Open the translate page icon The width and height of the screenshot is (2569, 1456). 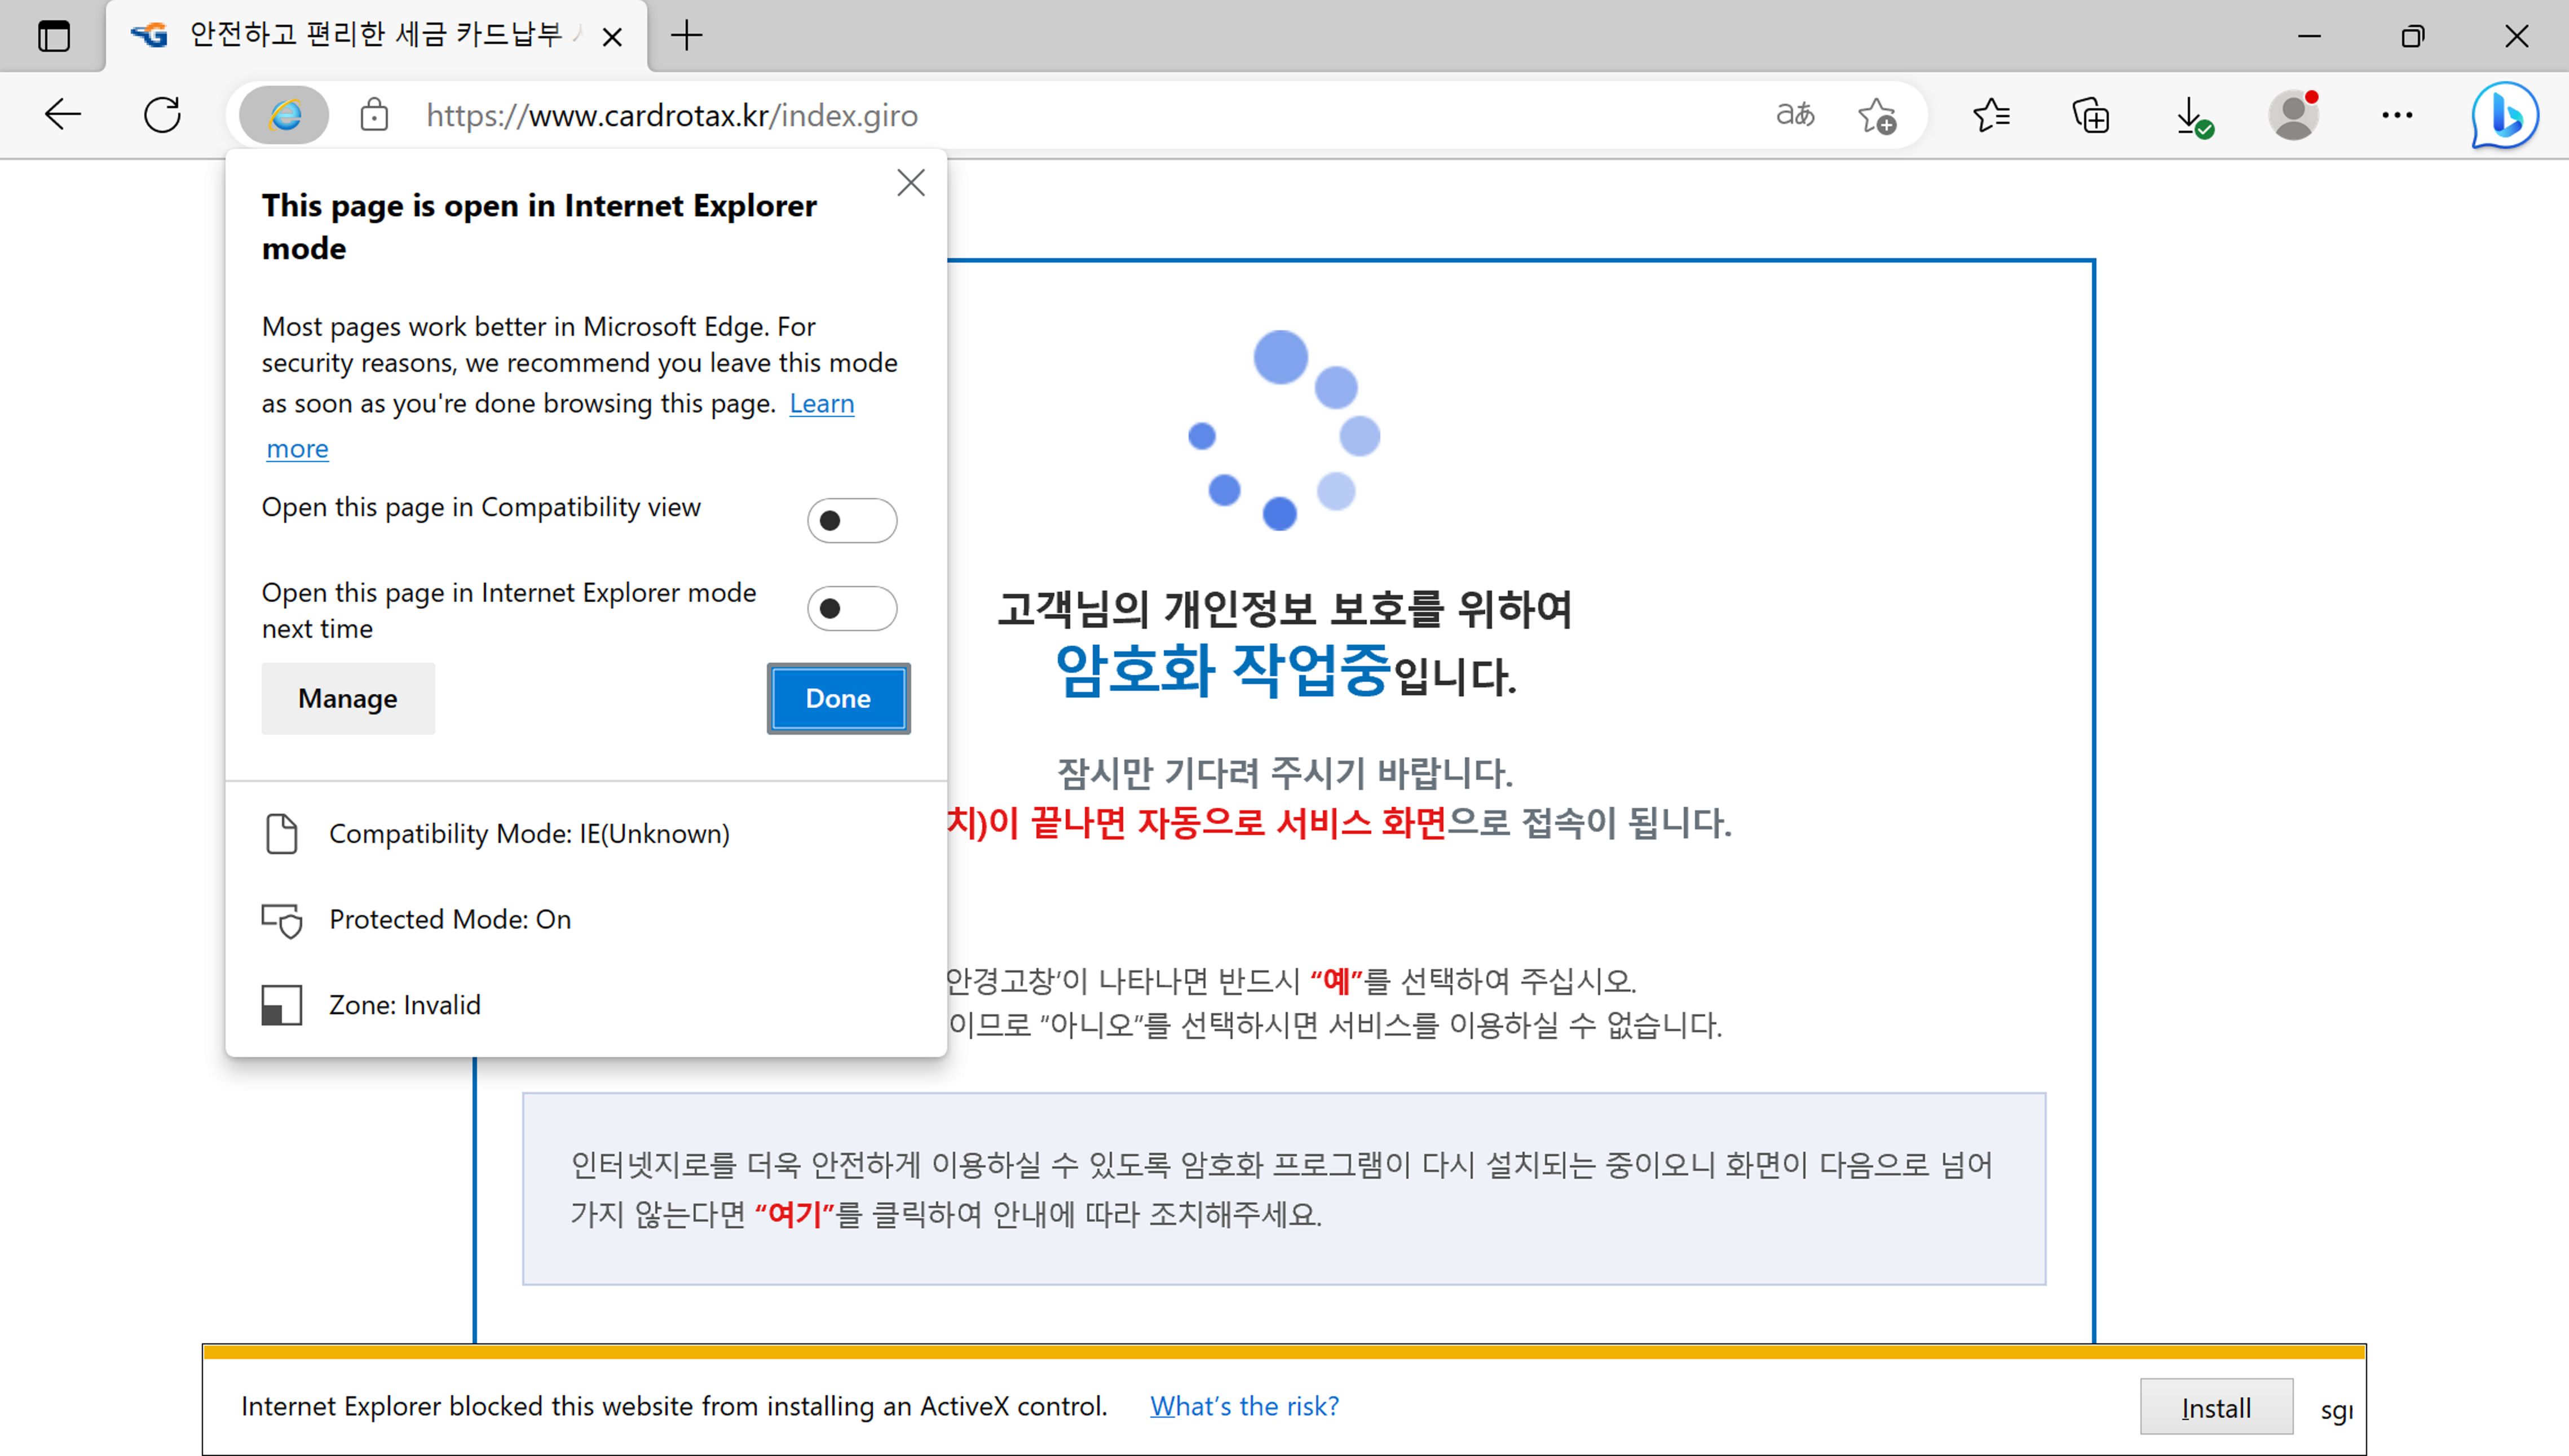pyautogui.click(x=1795, y=116)
